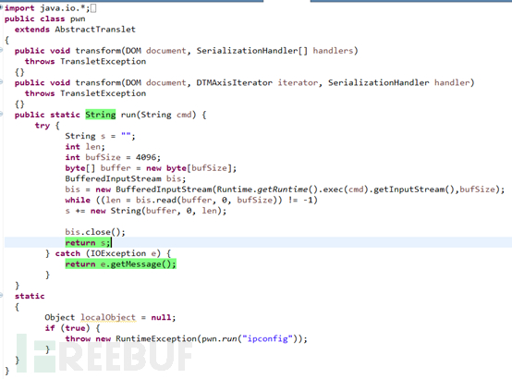Click the catch keyword
This screenshot has width=512, height=379.
pyautogui.click(x=67, y=253)
